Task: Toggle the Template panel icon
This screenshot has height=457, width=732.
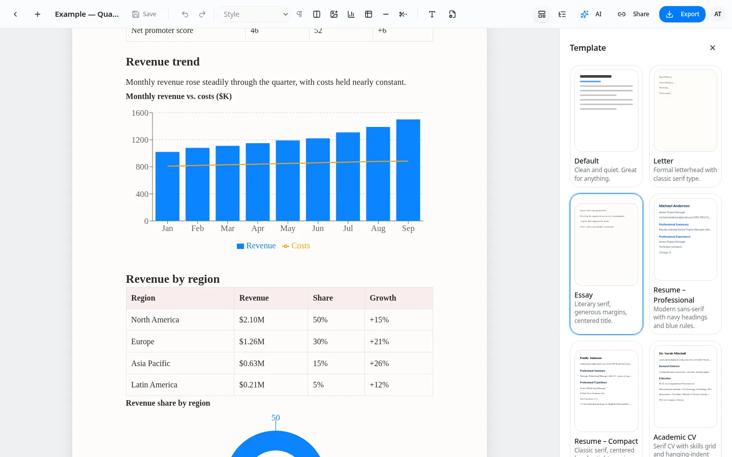Action: pos(542,14)
